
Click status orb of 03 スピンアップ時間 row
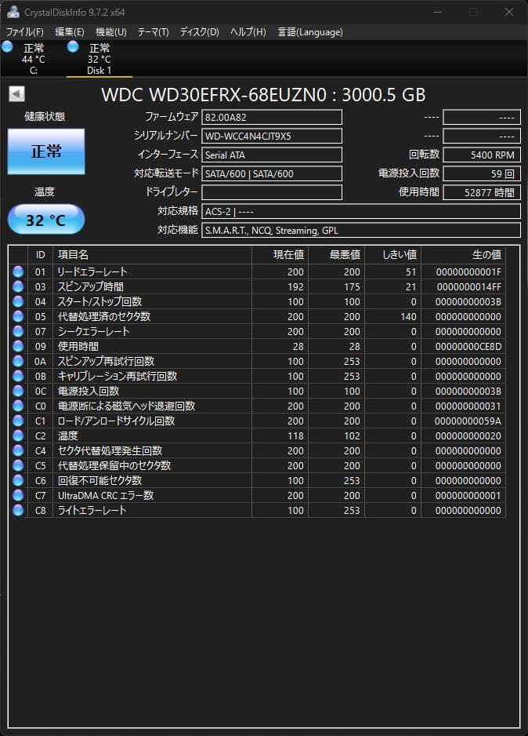click(18, 286)
